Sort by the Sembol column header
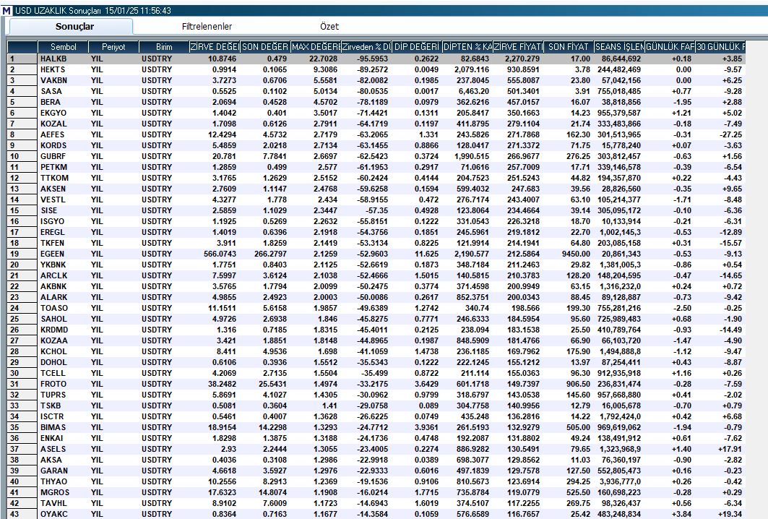Screen dimensions: 768x519 click(x=63, y=46)
